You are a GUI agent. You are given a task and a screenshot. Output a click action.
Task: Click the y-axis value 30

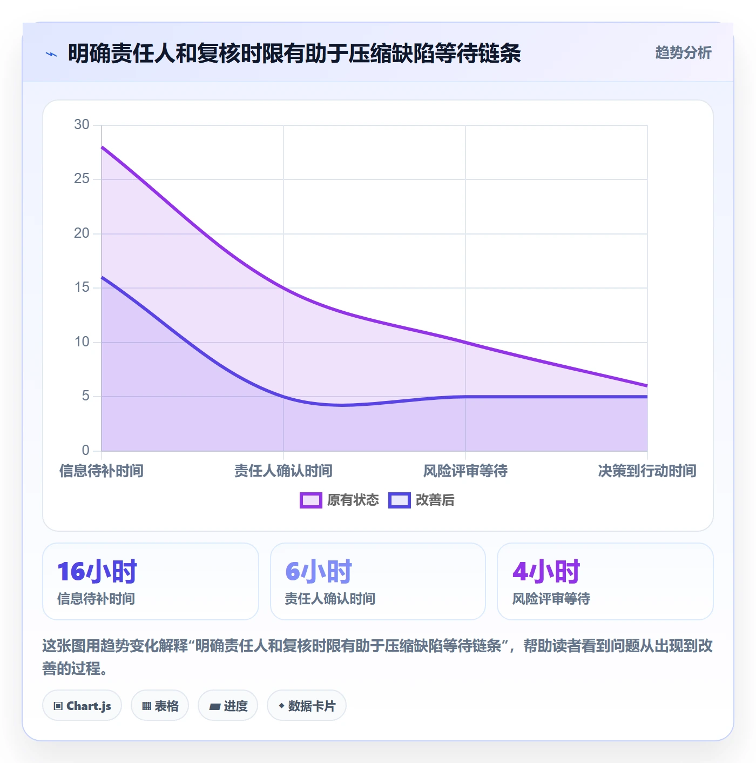click(x=82, y=125)
